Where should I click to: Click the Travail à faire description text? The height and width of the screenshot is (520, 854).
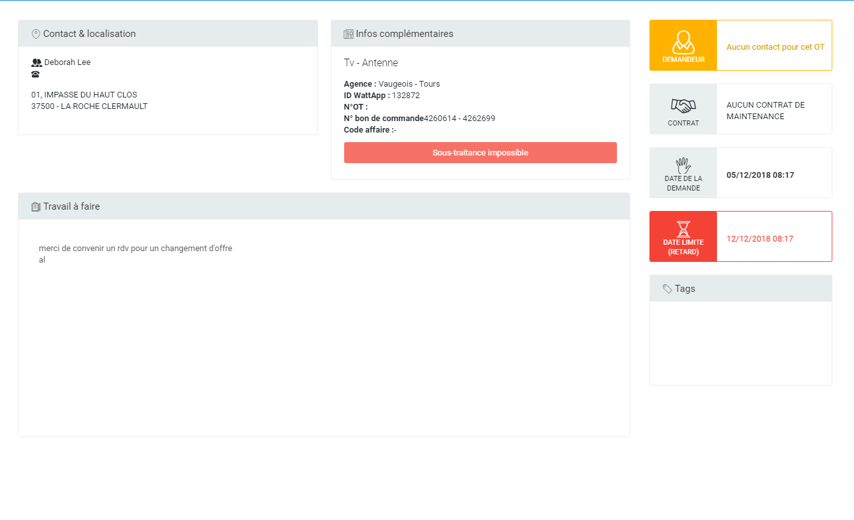coord(135,249)
